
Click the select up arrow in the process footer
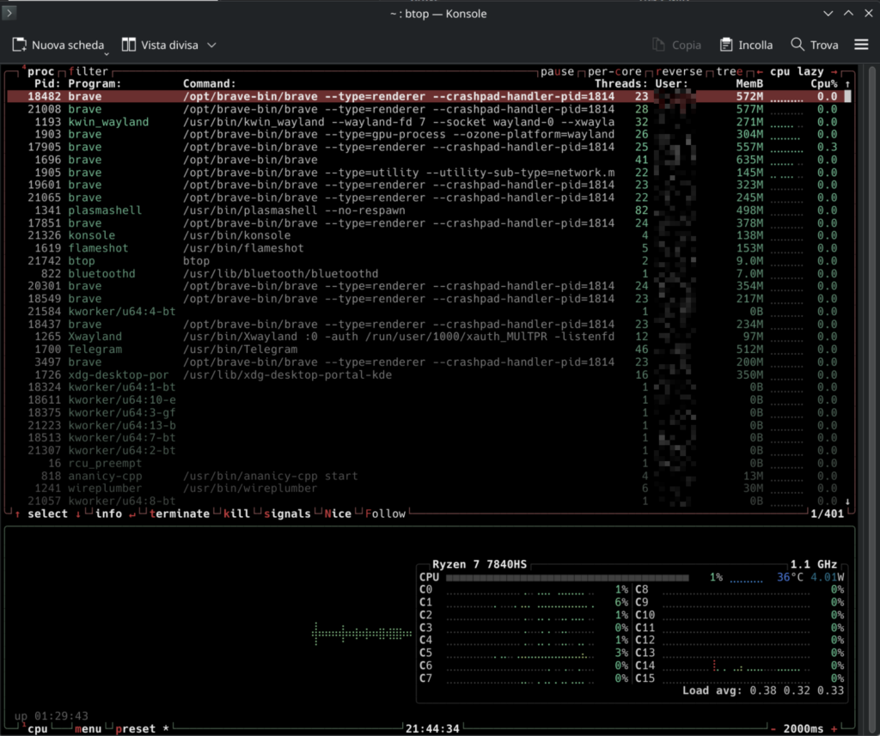coord(18,514)
